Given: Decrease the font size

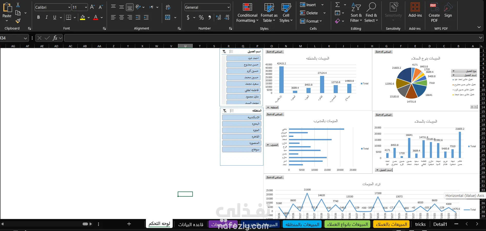Looking at the screenshot, I should (x=101, y=7).
